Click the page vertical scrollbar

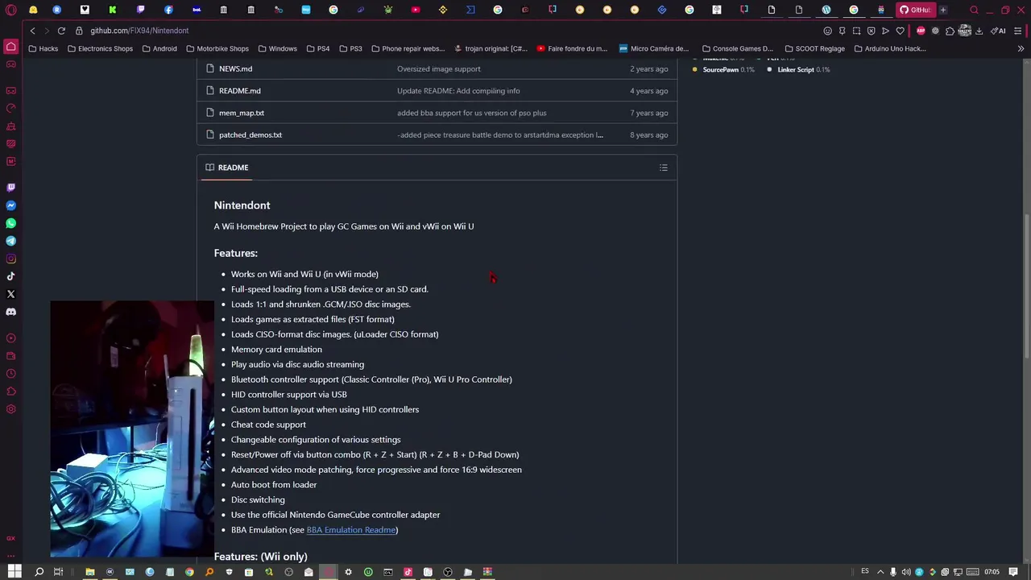[x=1026, y=286]
